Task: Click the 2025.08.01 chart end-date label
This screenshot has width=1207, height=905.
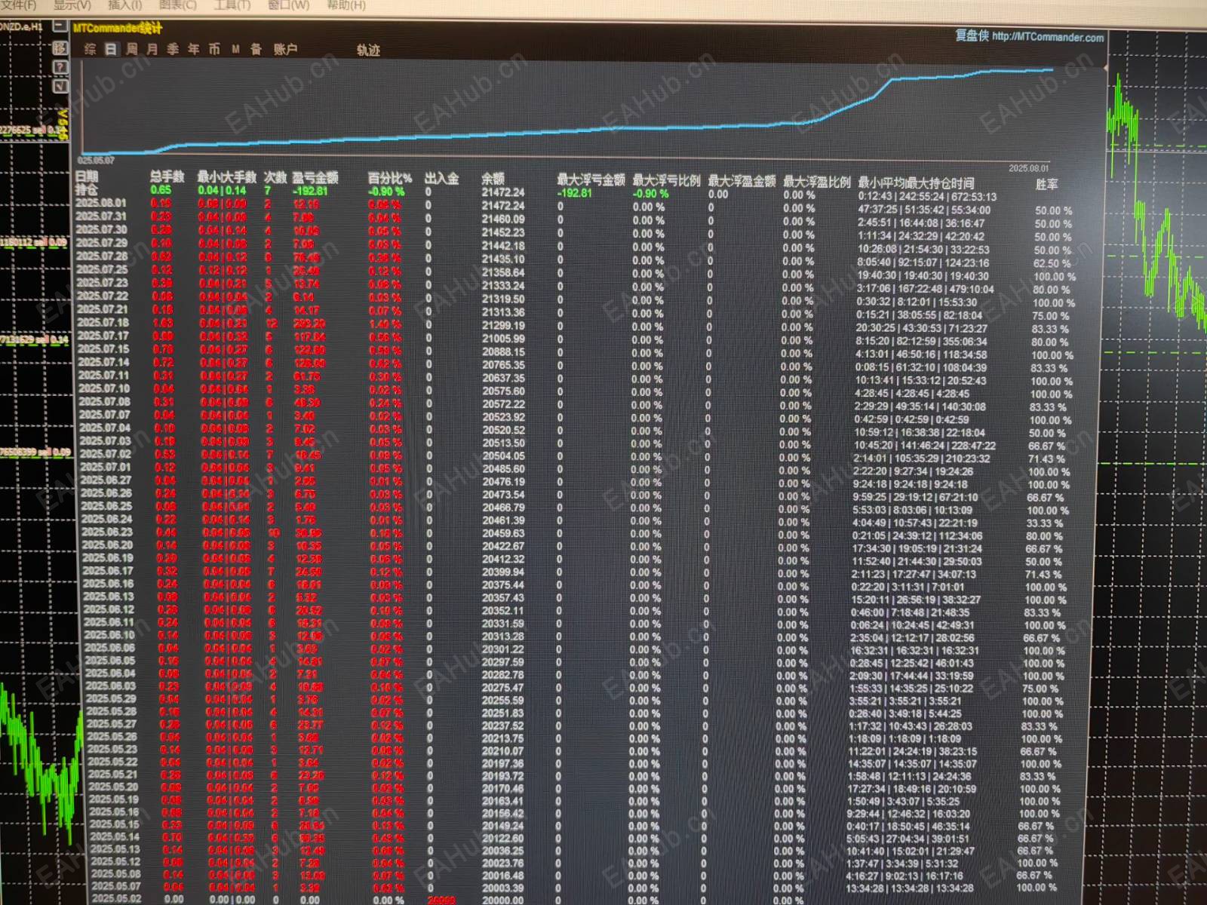Action: 1029,168
